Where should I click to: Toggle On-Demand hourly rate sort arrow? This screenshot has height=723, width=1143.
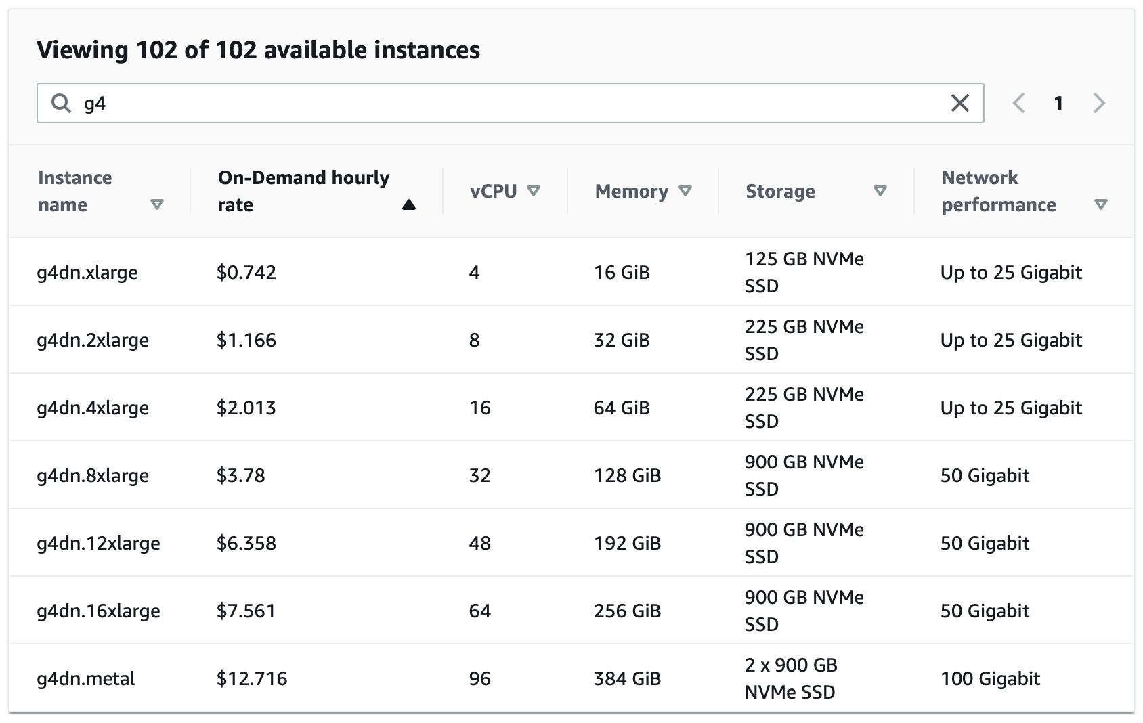[408, 205]
